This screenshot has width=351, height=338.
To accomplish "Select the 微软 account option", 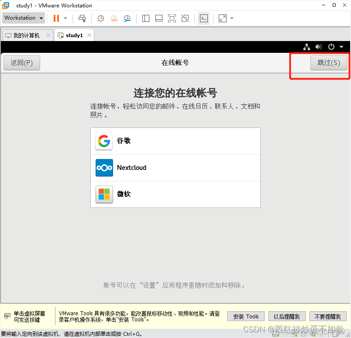I will pyautogui.click(x=175, y=194).
